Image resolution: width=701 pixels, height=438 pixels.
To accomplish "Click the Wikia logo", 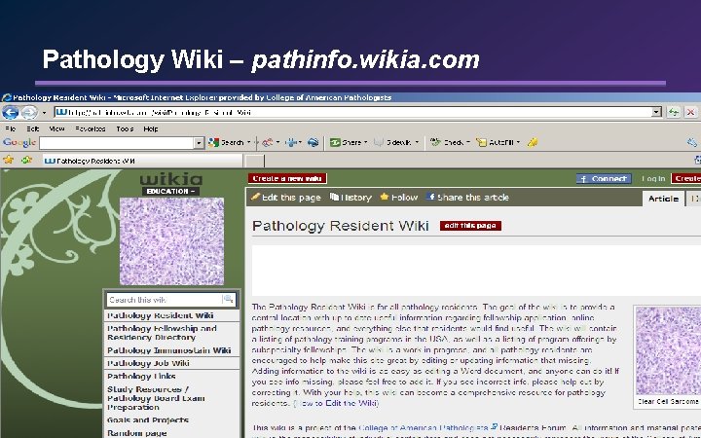I will pyautogui.click(x=170, y=179).
